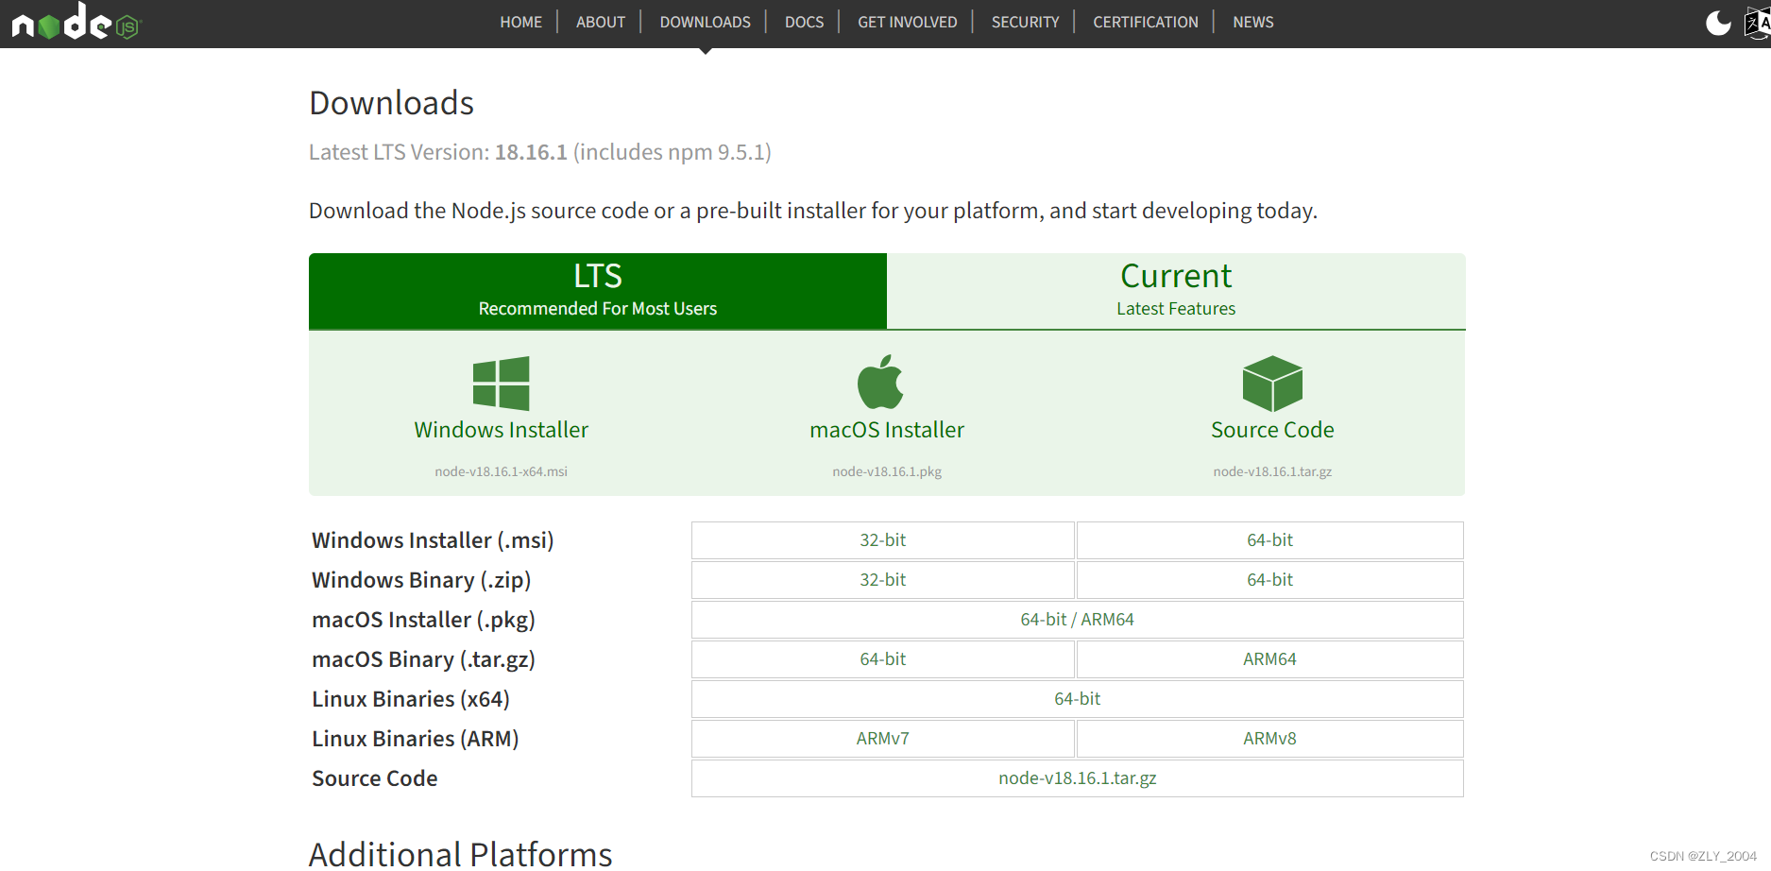Viewport: 1771px width, 871px height.
Task: Click the Source Code download label
Action: coord(1272,430)
